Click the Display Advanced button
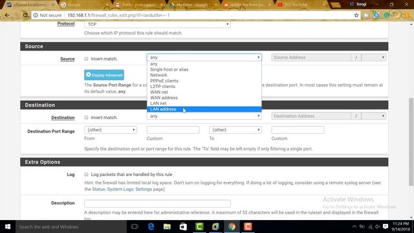 coord(104,75)
